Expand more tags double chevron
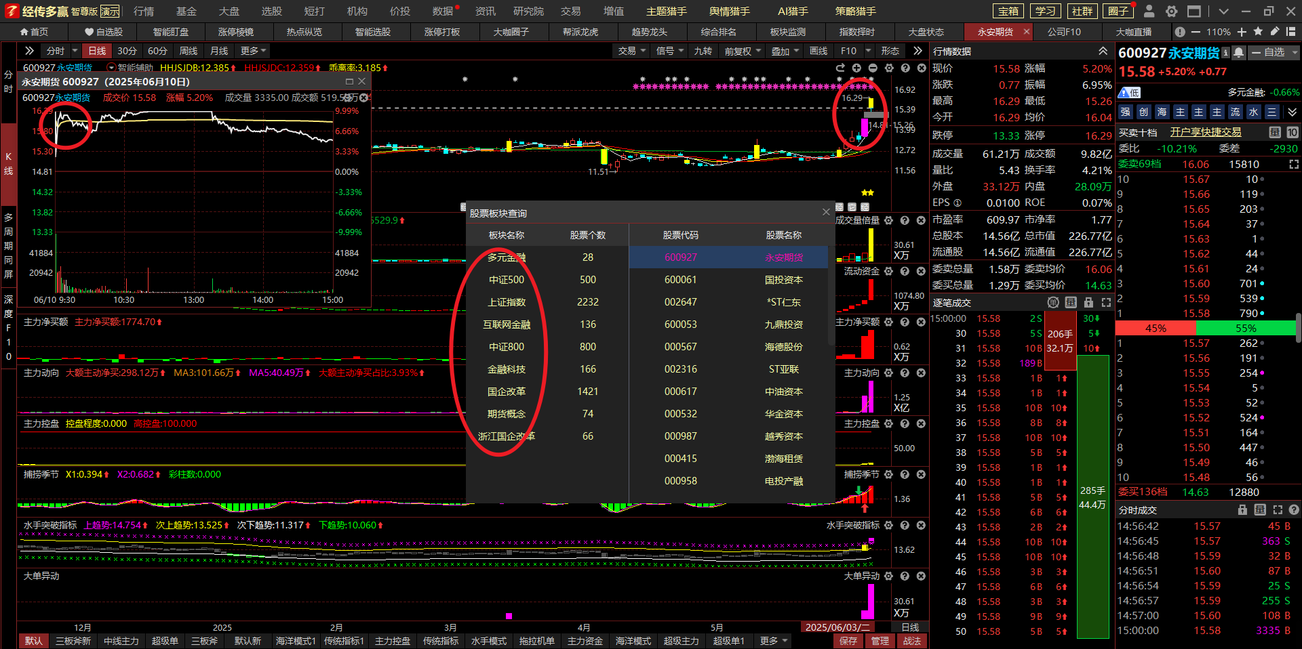Viewport: 1302px width, 649px height. [1292, 112]
